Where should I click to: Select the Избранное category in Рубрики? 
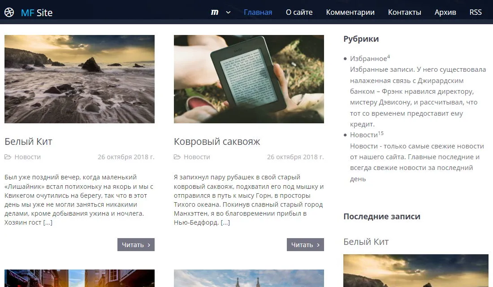click(x=368, y=59)
